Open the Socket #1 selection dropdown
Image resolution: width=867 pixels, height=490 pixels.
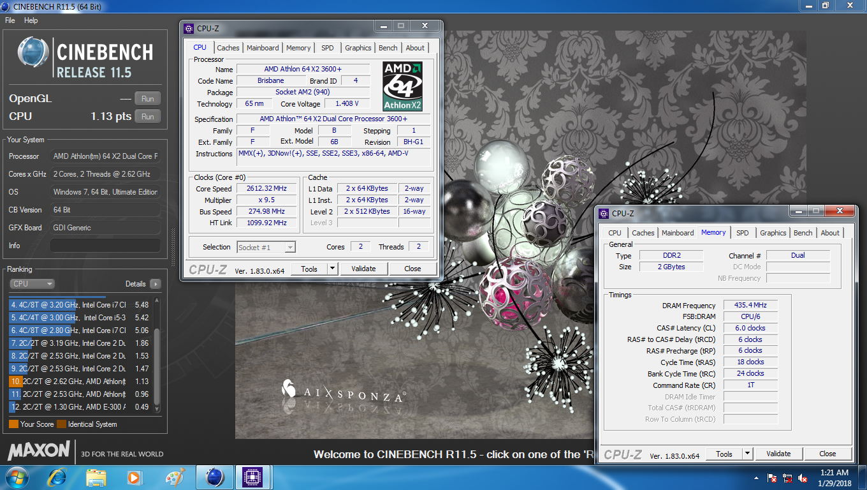(266, 247)
